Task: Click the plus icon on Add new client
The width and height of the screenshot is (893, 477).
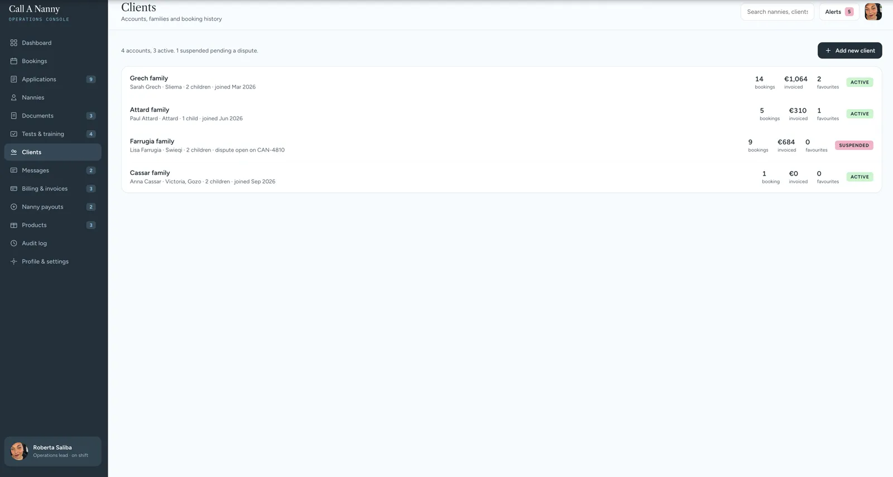Action: pos(828,51)
